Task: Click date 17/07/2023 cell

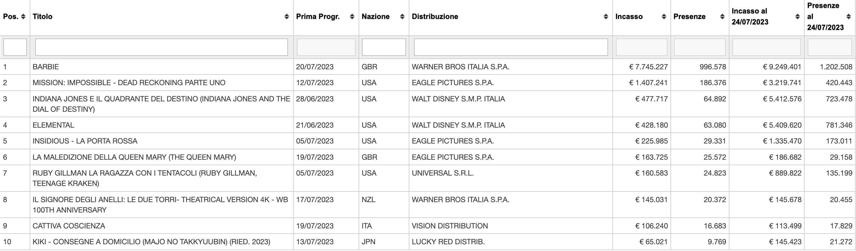Action: tap(315, 200)
